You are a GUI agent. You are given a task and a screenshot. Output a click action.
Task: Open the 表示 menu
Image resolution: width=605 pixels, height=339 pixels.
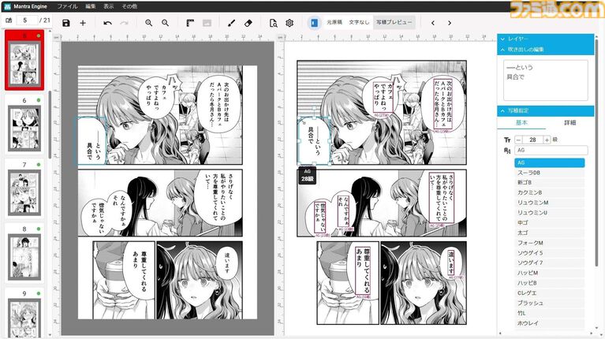point(108,6)
